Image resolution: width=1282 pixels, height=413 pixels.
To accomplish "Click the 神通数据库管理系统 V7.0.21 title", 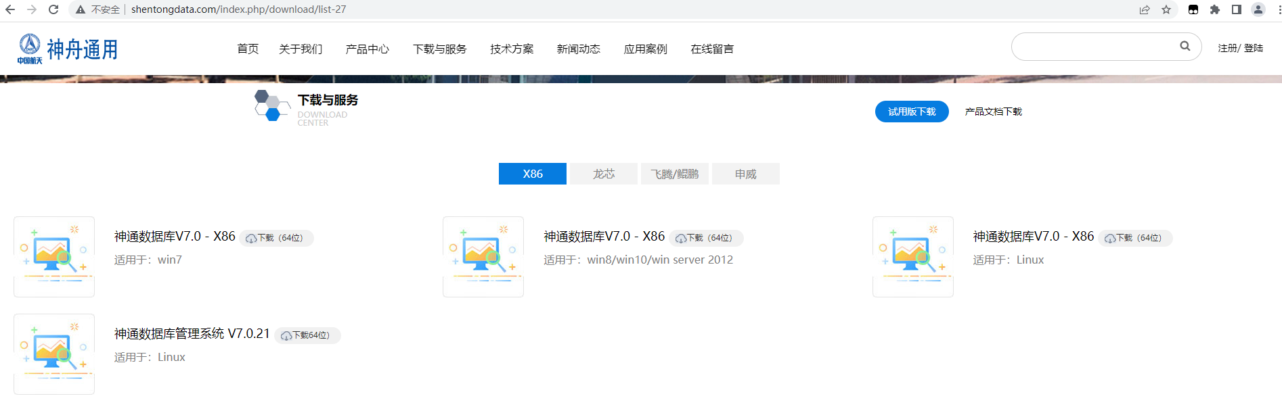I will [192, 334].
